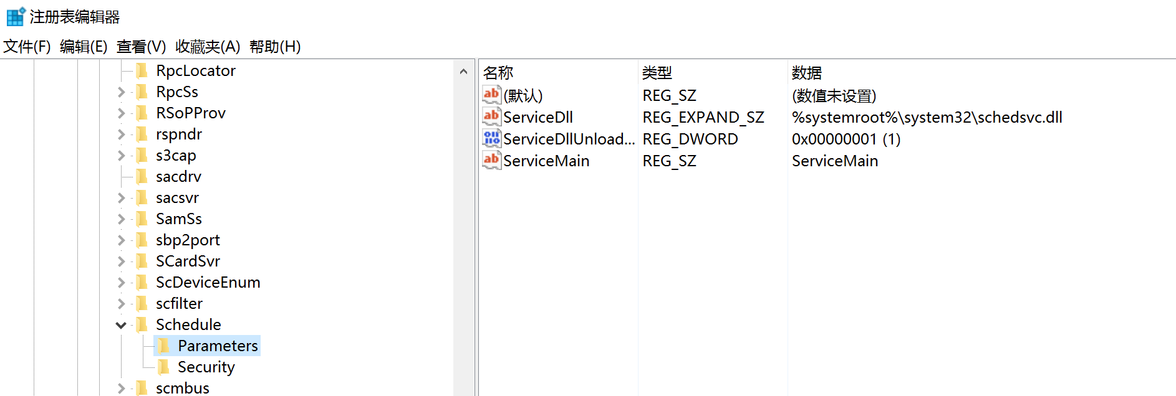Click the Registry Editor app icon
Viewport: 1176px width, 396px height.
16,17
